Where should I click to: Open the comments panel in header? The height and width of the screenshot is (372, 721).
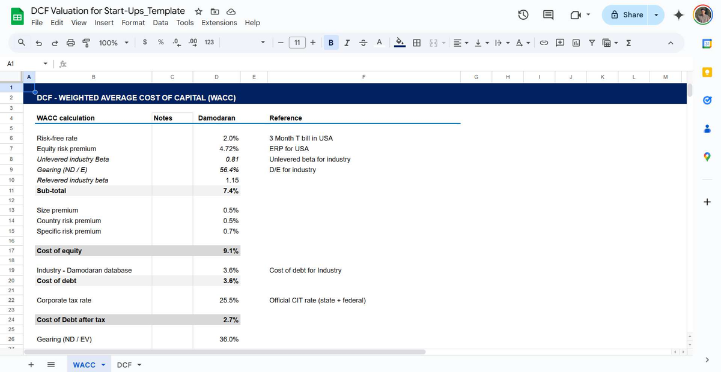point(548,15)
